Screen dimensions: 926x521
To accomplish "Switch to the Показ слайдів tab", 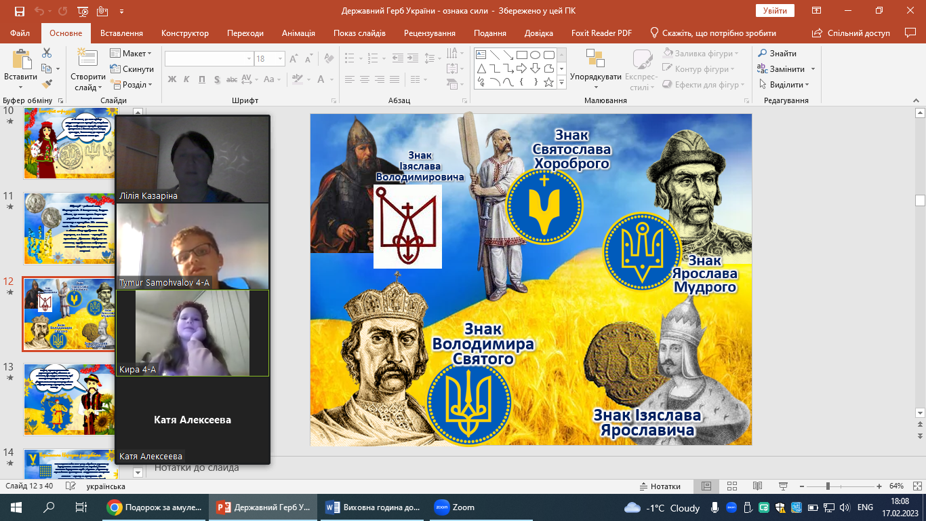I will coord(359,33).
